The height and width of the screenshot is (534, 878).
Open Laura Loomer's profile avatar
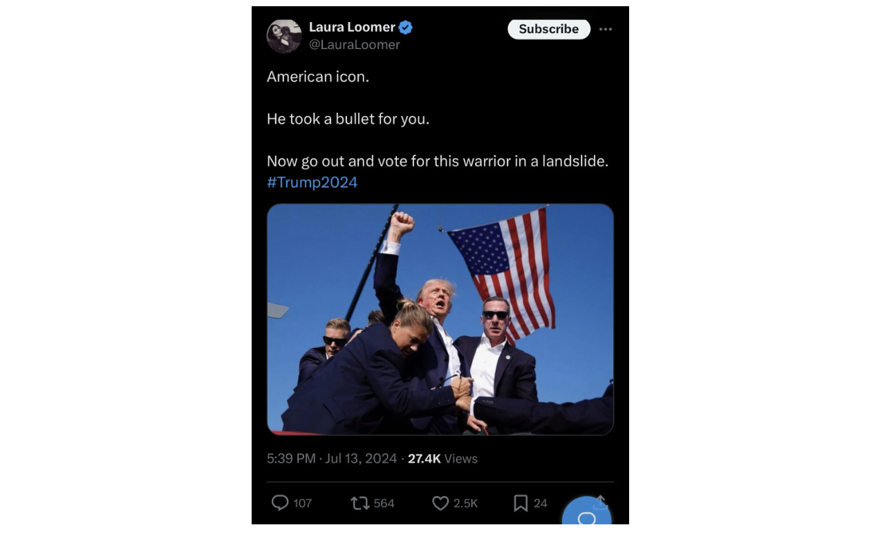tap(284, 36)
